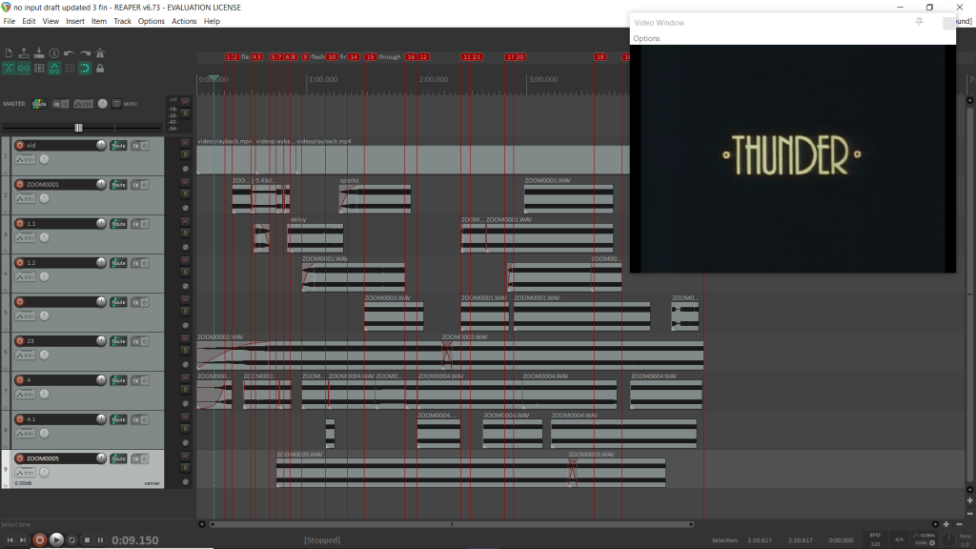Open the Insert menu
Viewport: 976px width, 549px height.
click(x=74, y=21)
